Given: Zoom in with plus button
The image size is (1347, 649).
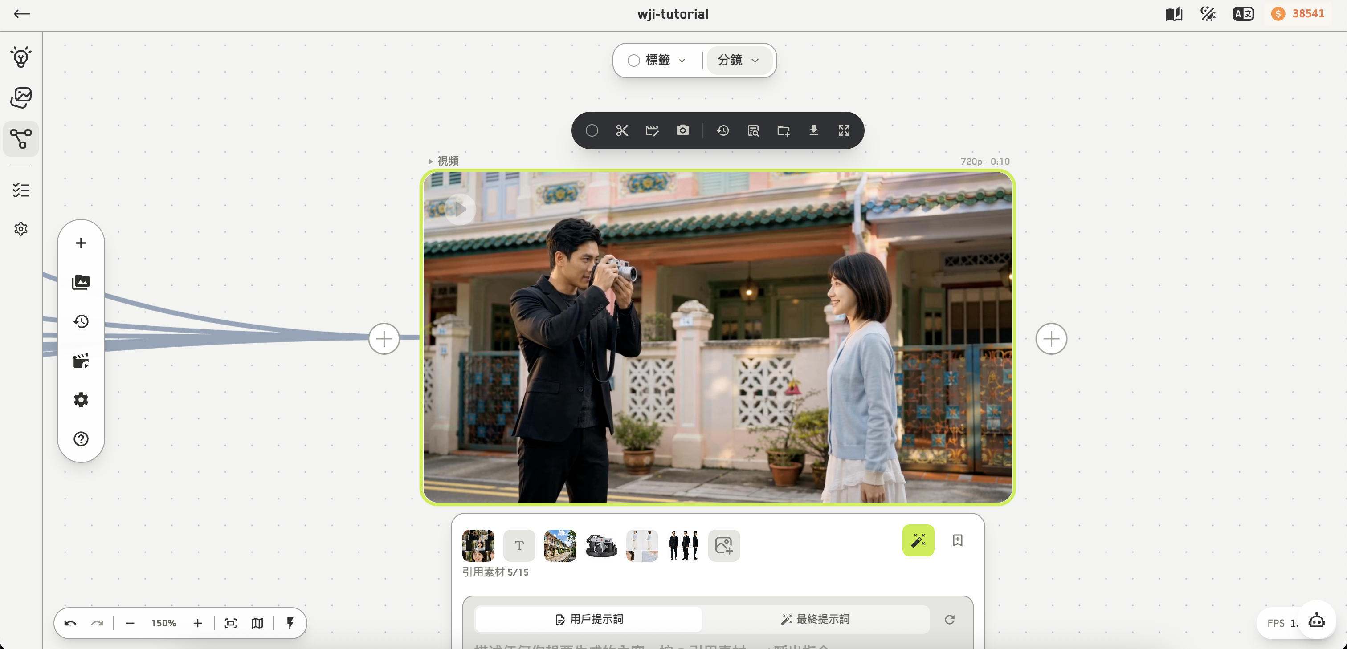Looking at the screenshot, I should pos(197,623).
